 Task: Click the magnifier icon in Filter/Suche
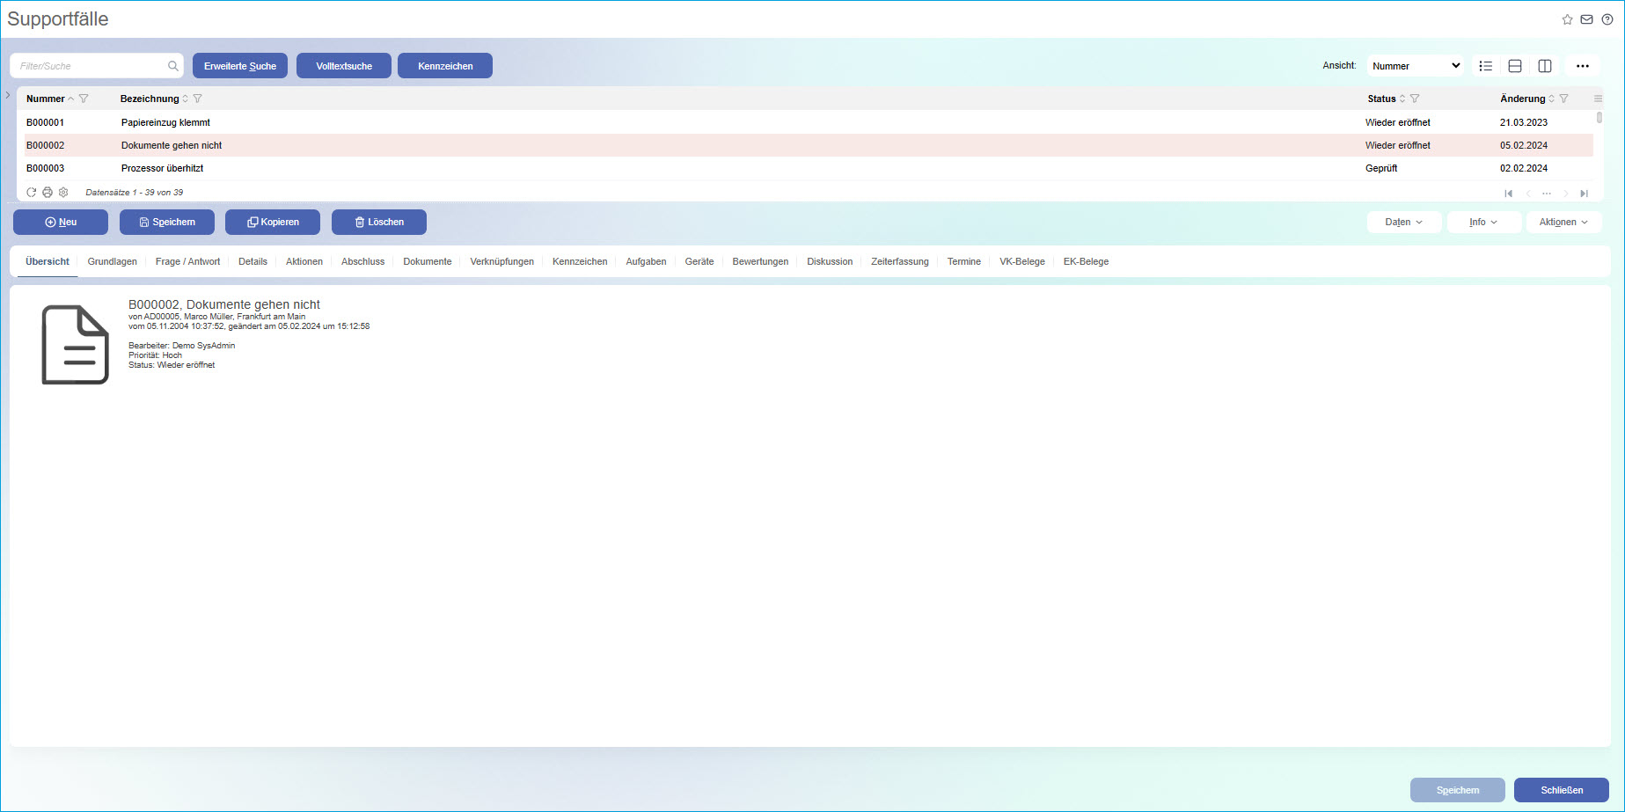tap(173, 66)
